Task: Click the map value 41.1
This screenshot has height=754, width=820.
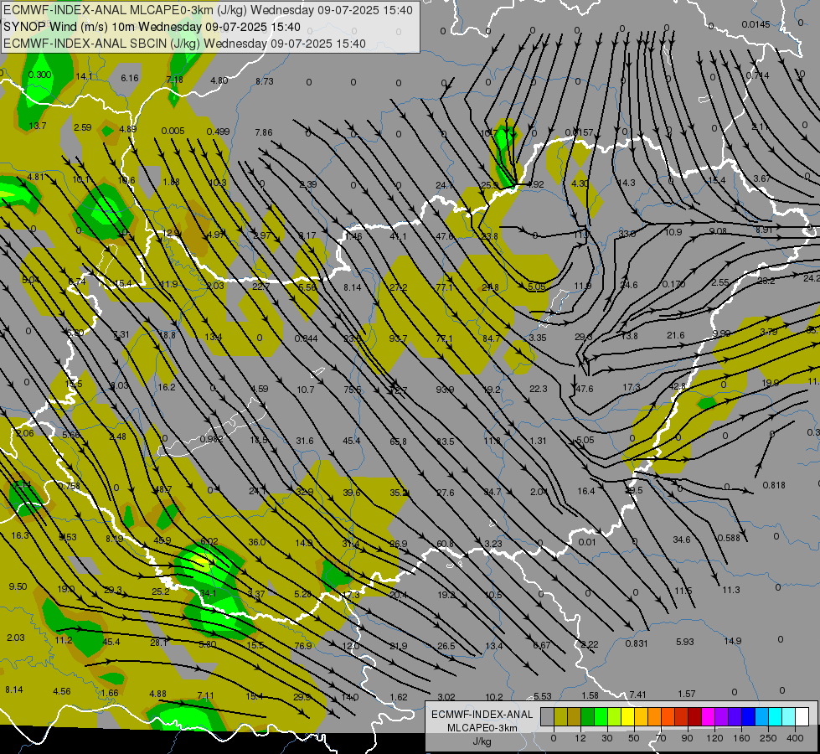Action: coord(398,236)
